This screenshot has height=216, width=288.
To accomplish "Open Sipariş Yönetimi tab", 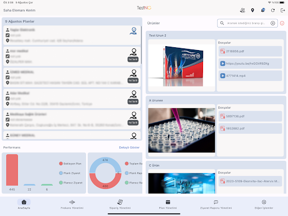I will coord(120,204).
